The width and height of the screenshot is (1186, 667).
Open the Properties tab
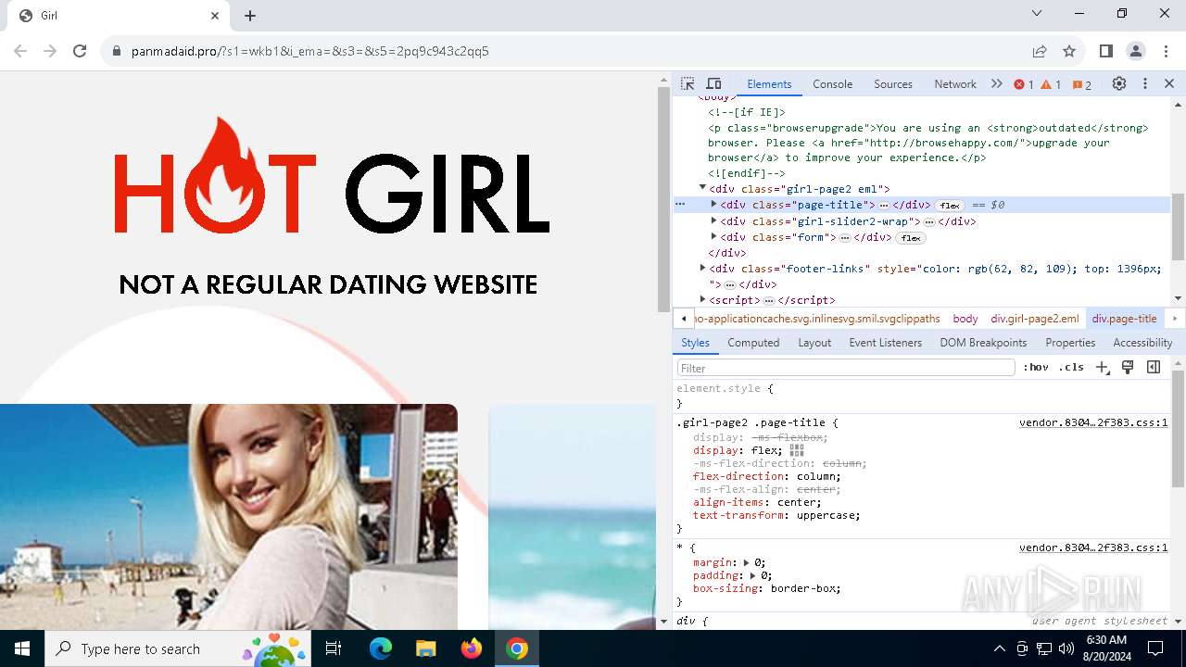[x=1070, y=343]
